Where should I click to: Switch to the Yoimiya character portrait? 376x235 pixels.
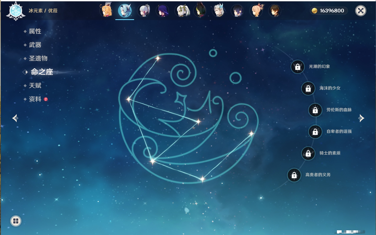pyautogui.click(x=256, y=11)
